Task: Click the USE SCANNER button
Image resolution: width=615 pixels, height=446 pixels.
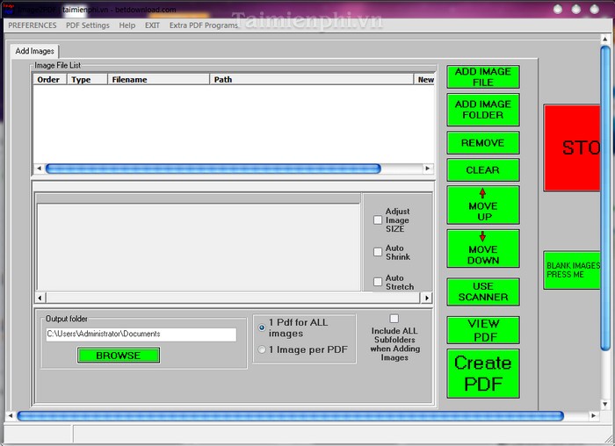Action: pos(482,291)
